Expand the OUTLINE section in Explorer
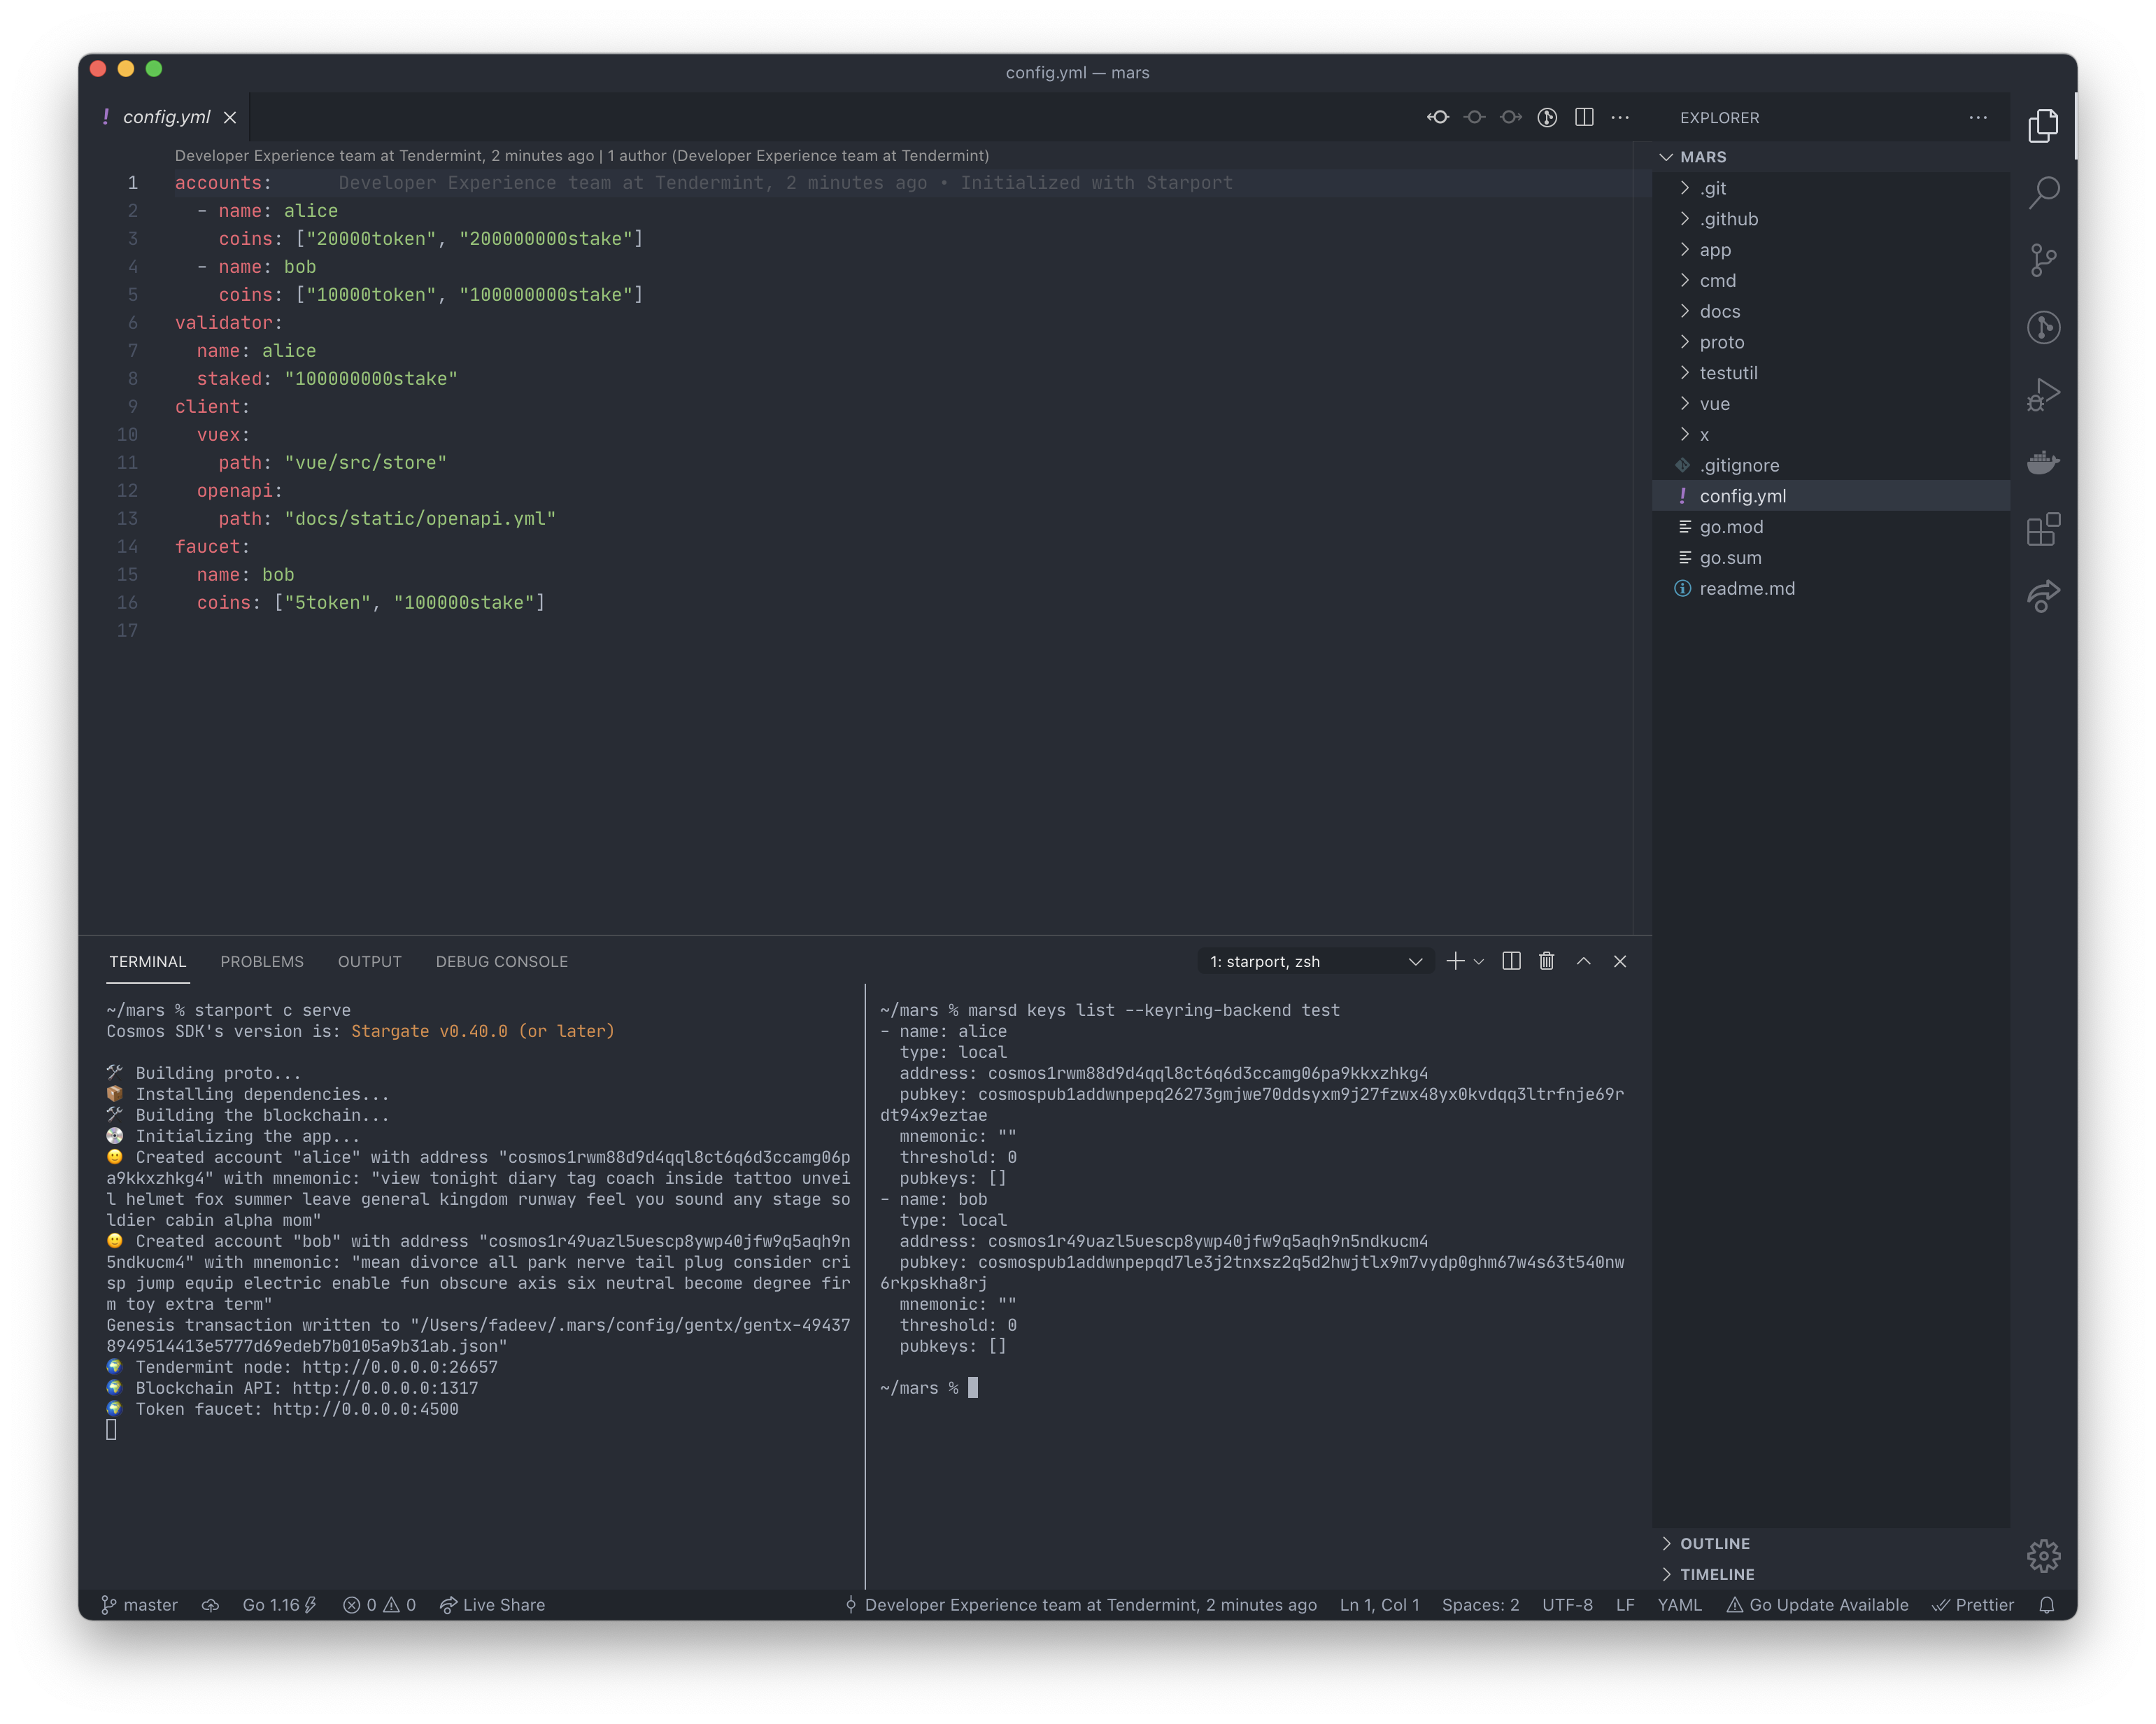Screen dimensions: 2156x1724 [1714, 1543]
